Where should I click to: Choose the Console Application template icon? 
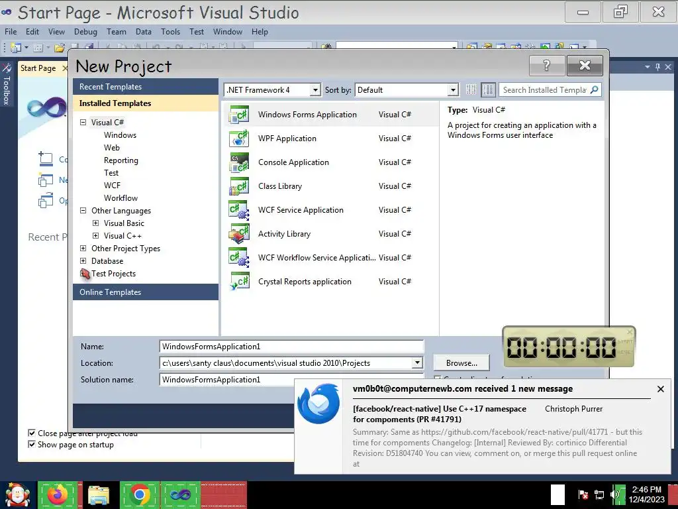point(239,162)
